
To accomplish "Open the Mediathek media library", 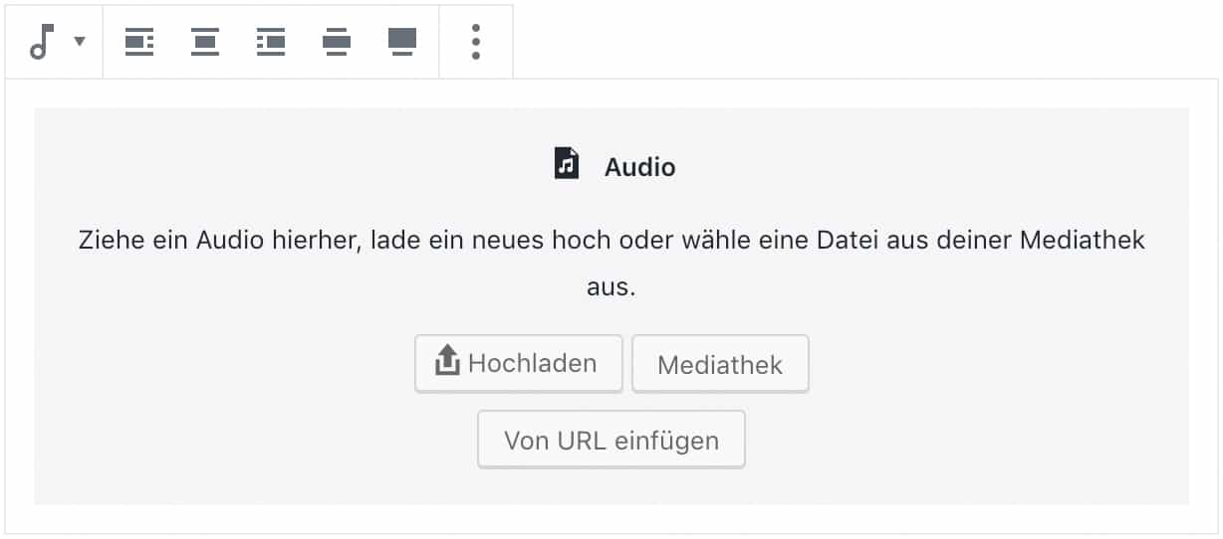I will point(720,364).
